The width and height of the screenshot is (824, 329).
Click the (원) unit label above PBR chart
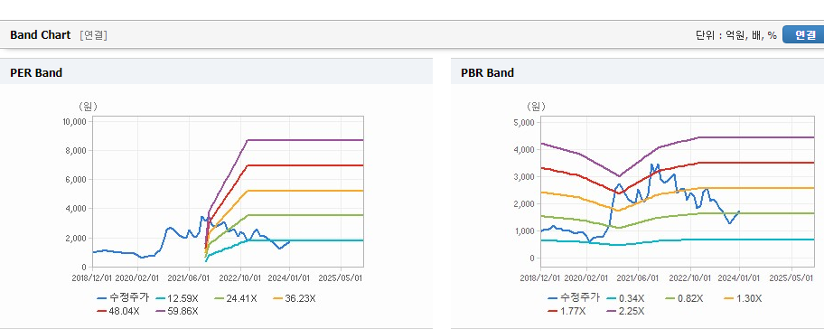[x=536, y=107]
